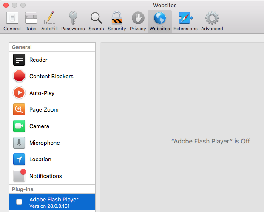
Task: Open the Security padlock icon
Action: coord(117,18)
